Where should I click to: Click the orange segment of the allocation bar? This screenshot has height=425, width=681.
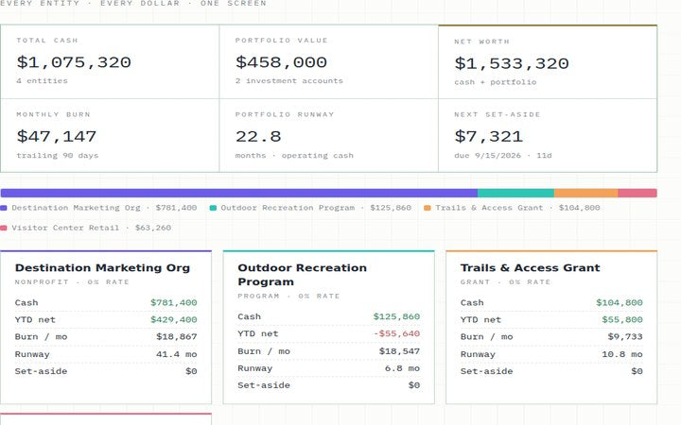click(585, 193)
